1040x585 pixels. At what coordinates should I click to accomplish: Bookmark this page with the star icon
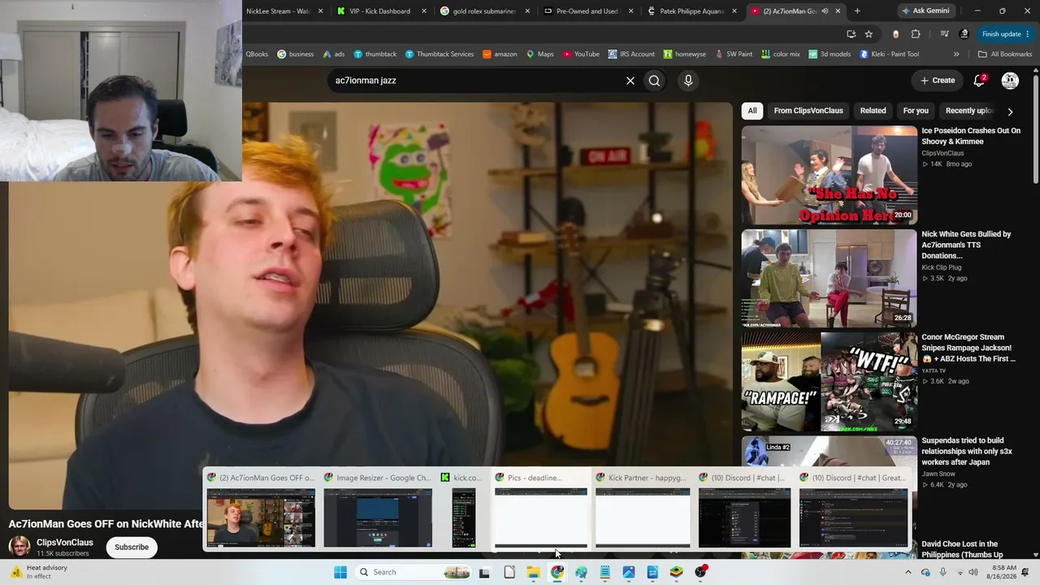coord(869,34)
